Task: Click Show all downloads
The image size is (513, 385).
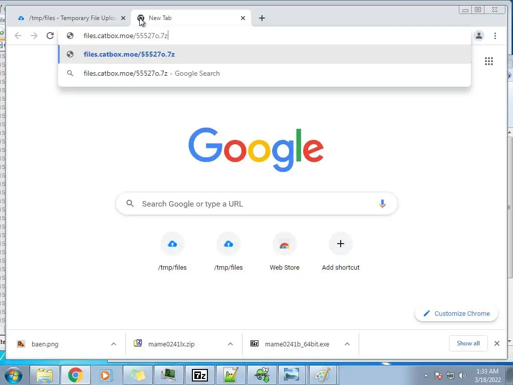Action: click(x=468, y=343)
